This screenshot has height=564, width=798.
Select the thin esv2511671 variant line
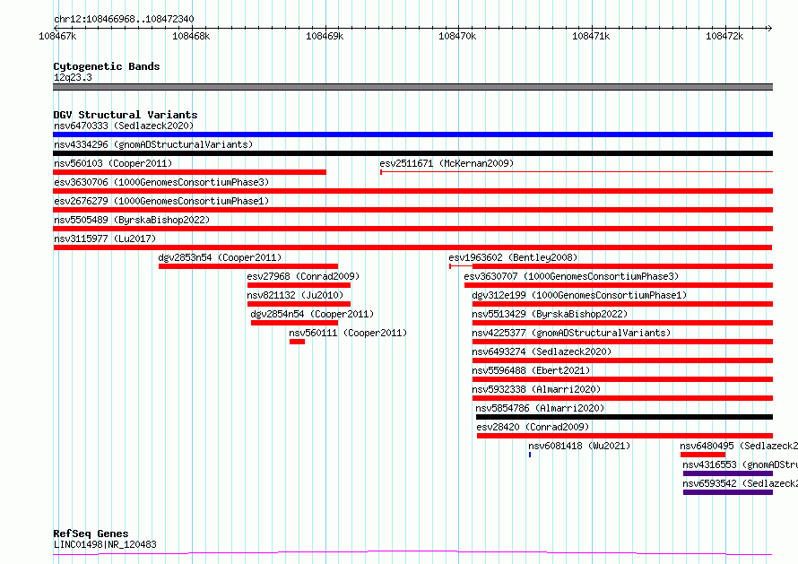click(577, 172)
